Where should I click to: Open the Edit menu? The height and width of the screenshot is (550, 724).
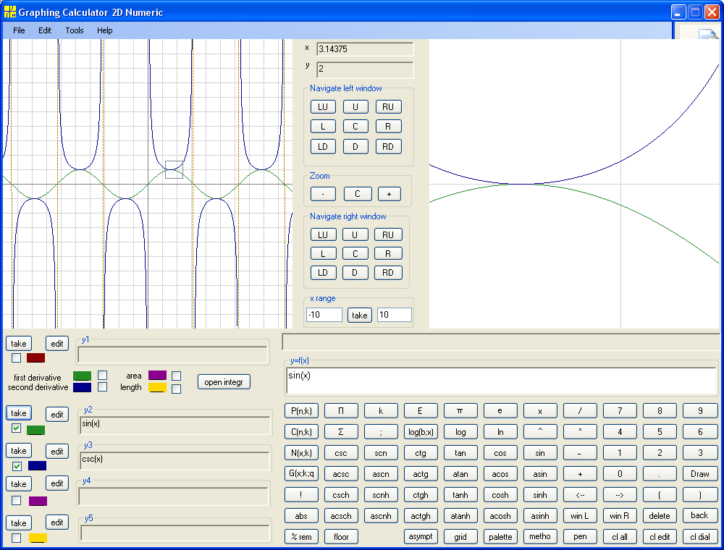click(45, 30)
